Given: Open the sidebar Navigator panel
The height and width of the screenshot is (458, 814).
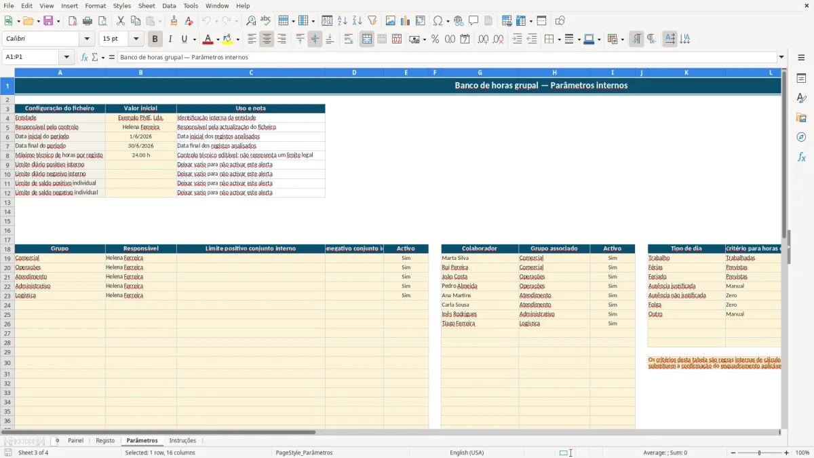Looking at the screenshot, I should pos(801,137).
